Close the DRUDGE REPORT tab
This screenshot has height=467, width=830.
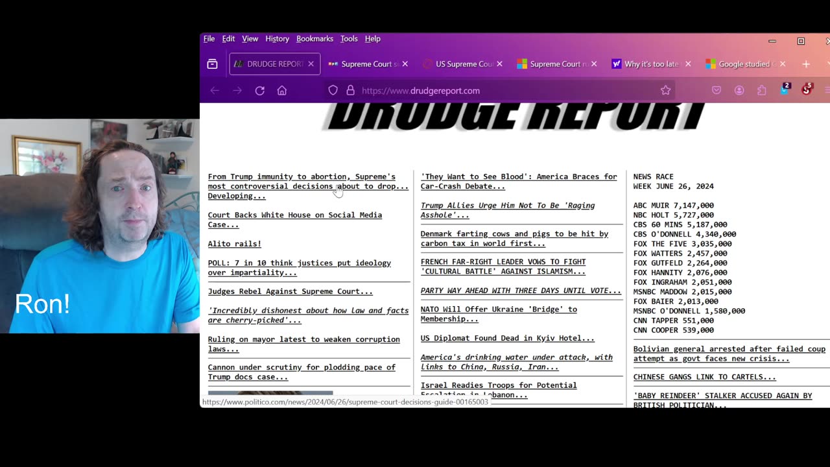click(x=311, y=64)
